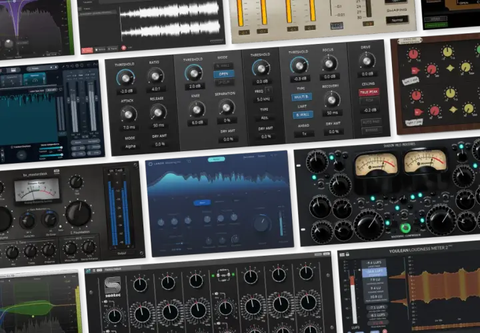Image resolution: width=480 pixels, height=333 pixels.
Task: Click the Dynamic Range VU meter in bx_masterdesk
Action: (37, 191)
